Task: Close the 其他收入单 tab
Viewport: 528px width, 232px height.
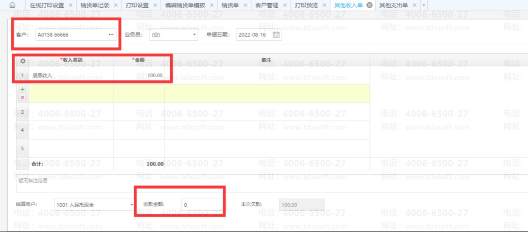Action: pyautogui.click(x=369, y=5)
